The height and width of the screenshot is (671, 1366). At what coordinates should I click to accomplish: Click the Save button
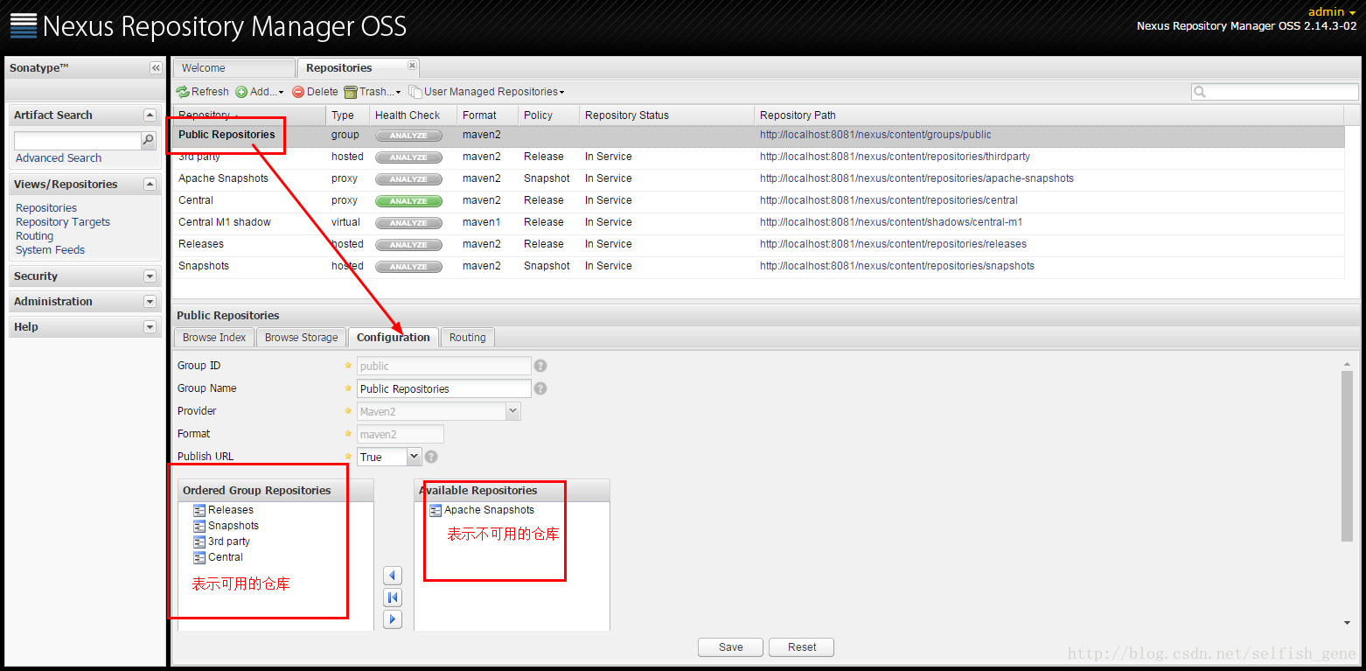(730, 647)
